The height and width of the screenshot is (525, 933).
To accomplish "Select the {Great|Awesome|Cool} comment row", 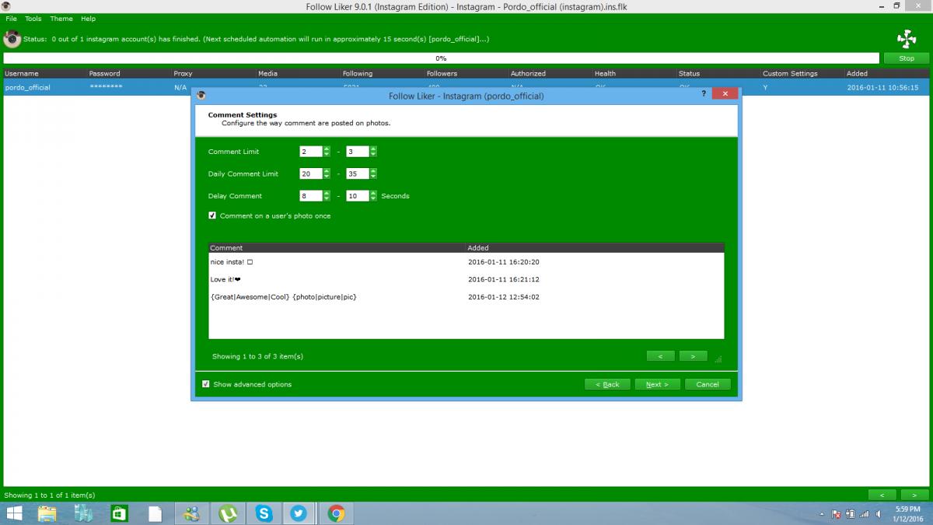I will tap(466, 297).
